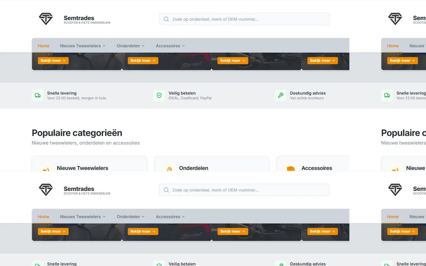The height and width of the screenshot is (266, 426).
Task: Click search magnifier icon in upper-left search bar
Action: 166,19
